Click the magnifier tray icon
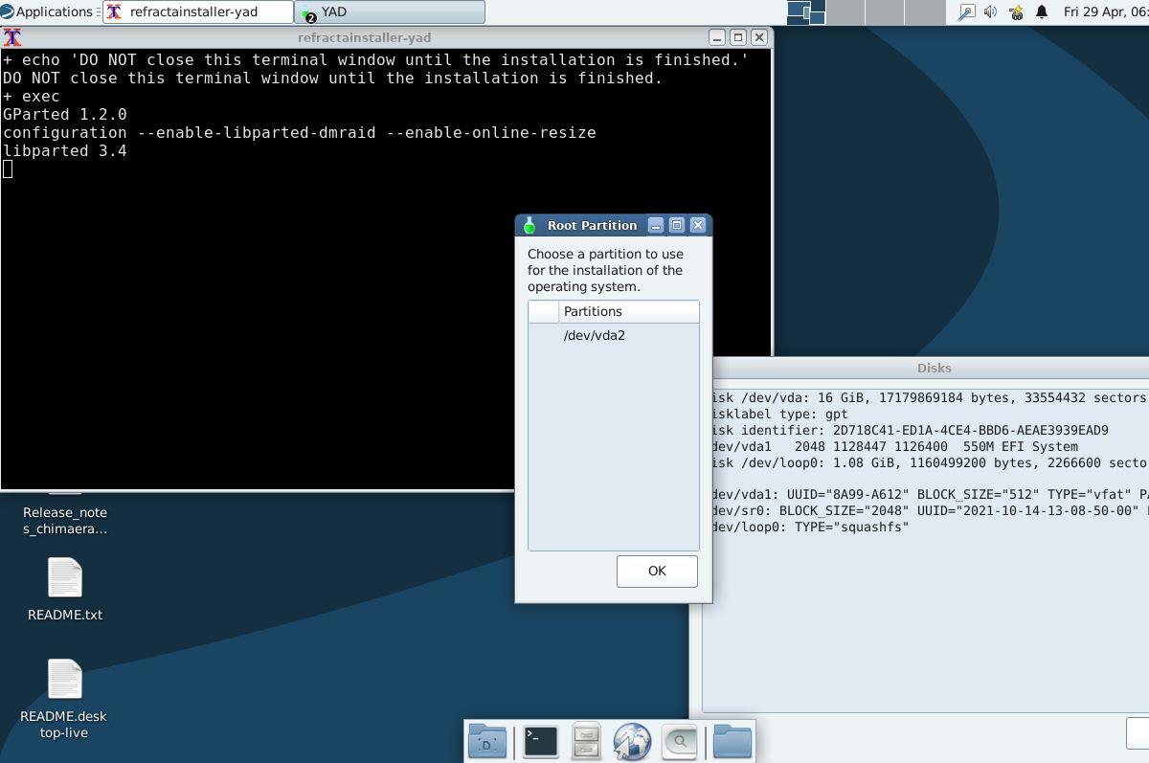This screenshot has width=1149, height=763. coord(965,12)
